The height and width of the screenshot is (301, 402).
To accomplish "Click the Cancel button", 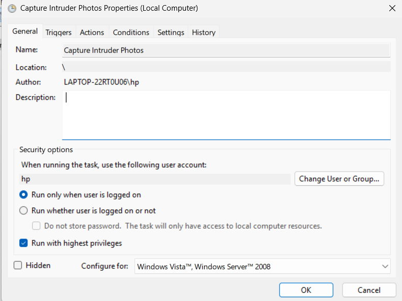I will coord(369,290).
